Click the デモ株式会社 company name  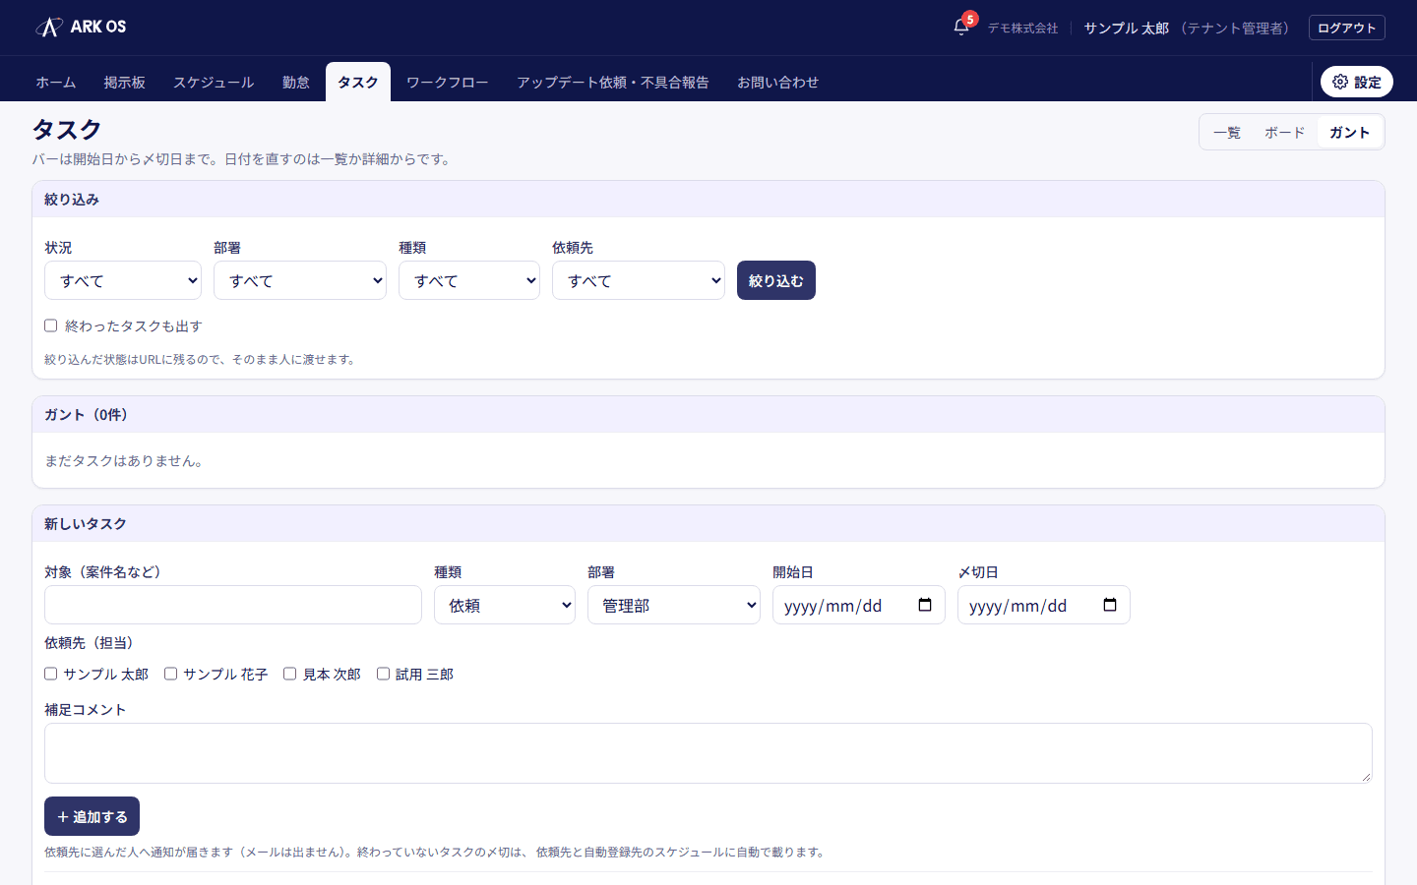point(1023,28)
